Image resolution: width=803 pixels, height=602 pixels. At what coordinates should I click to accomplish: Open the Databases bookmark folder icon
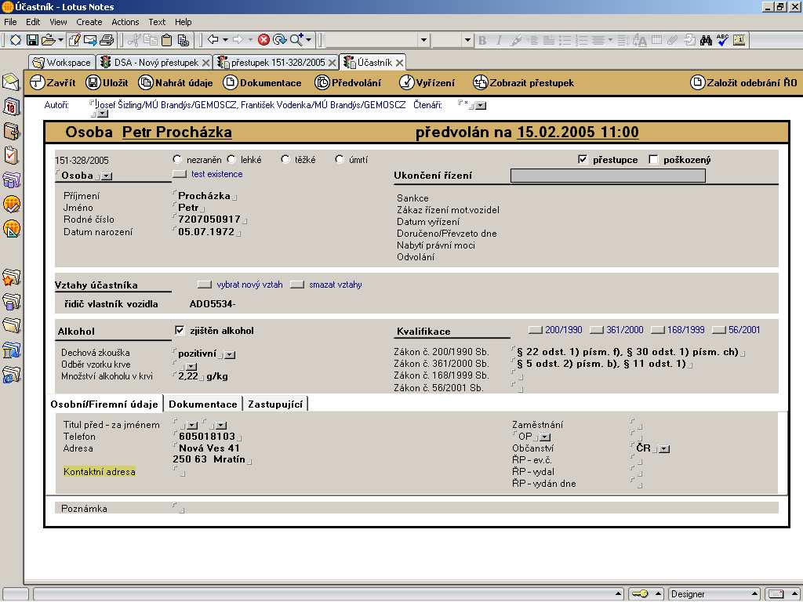(x=11, y=302)
